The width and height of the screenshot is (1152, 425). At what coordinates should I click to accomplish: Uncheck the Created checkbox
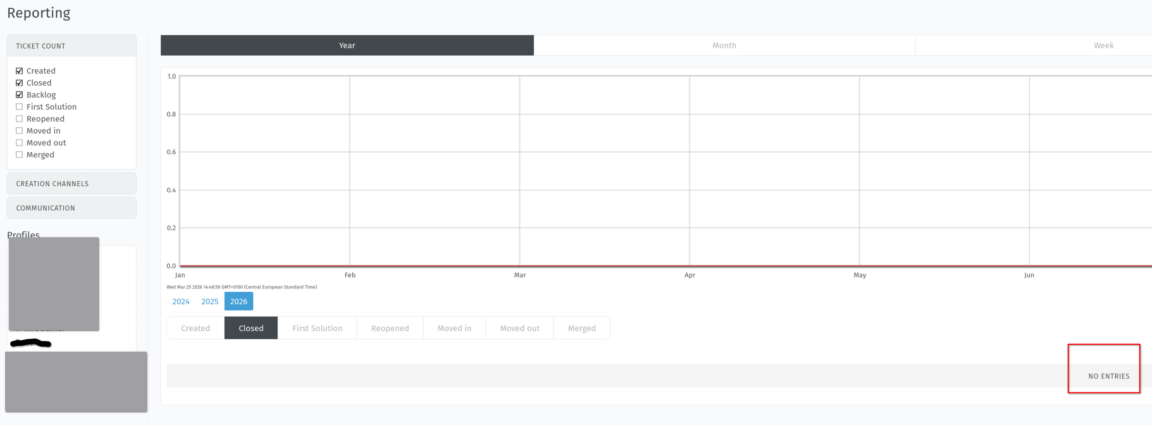tap(19, 71)
